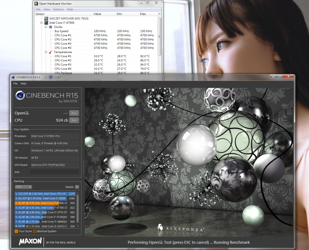This screenshot has width=309, height=250.
Task: Maximize the Cinebench window
Action: click(x=279, y=76)
